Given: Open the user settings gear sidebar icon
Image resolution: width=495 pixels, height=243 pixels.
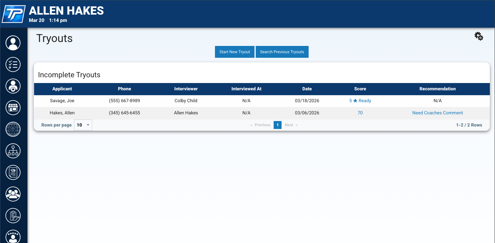Looking at the screenshot, I should 13,86.
